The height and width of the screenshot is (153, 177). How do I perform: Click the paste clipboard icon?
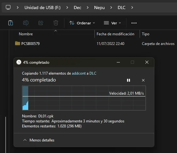coord(11,23)
